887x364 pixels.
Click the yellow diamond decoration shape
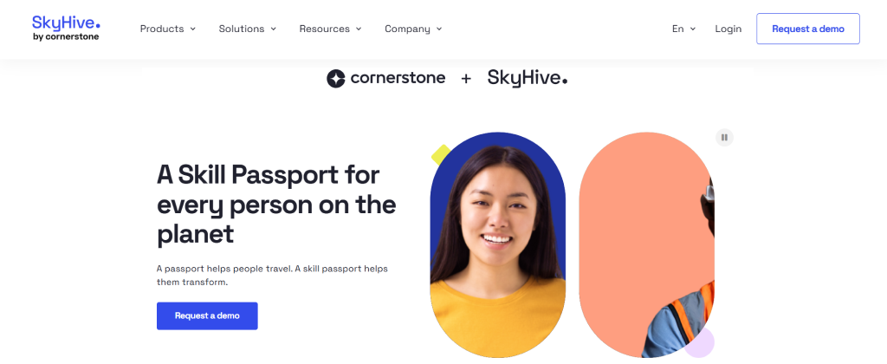point(441,154)
